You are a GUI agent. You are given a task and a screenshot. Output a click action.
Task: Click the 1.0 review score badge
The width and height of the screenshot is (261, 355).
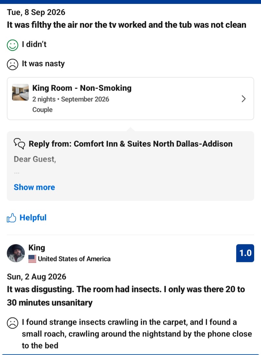pyautogui.click(x=245, y=253)
